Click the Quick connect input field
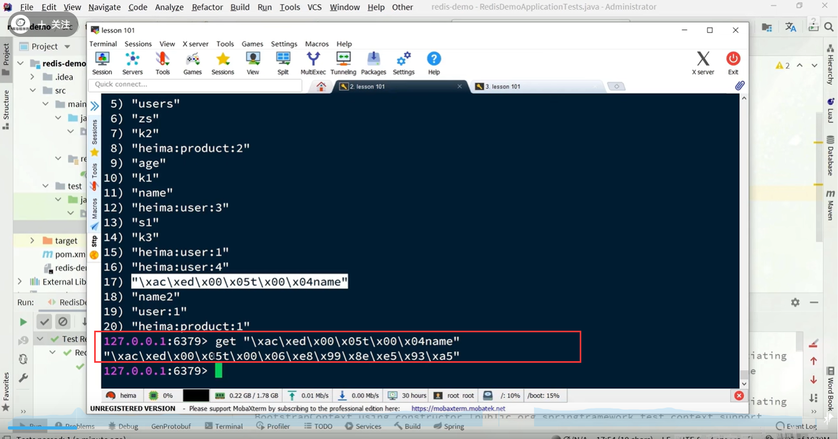 pos(196,85)
